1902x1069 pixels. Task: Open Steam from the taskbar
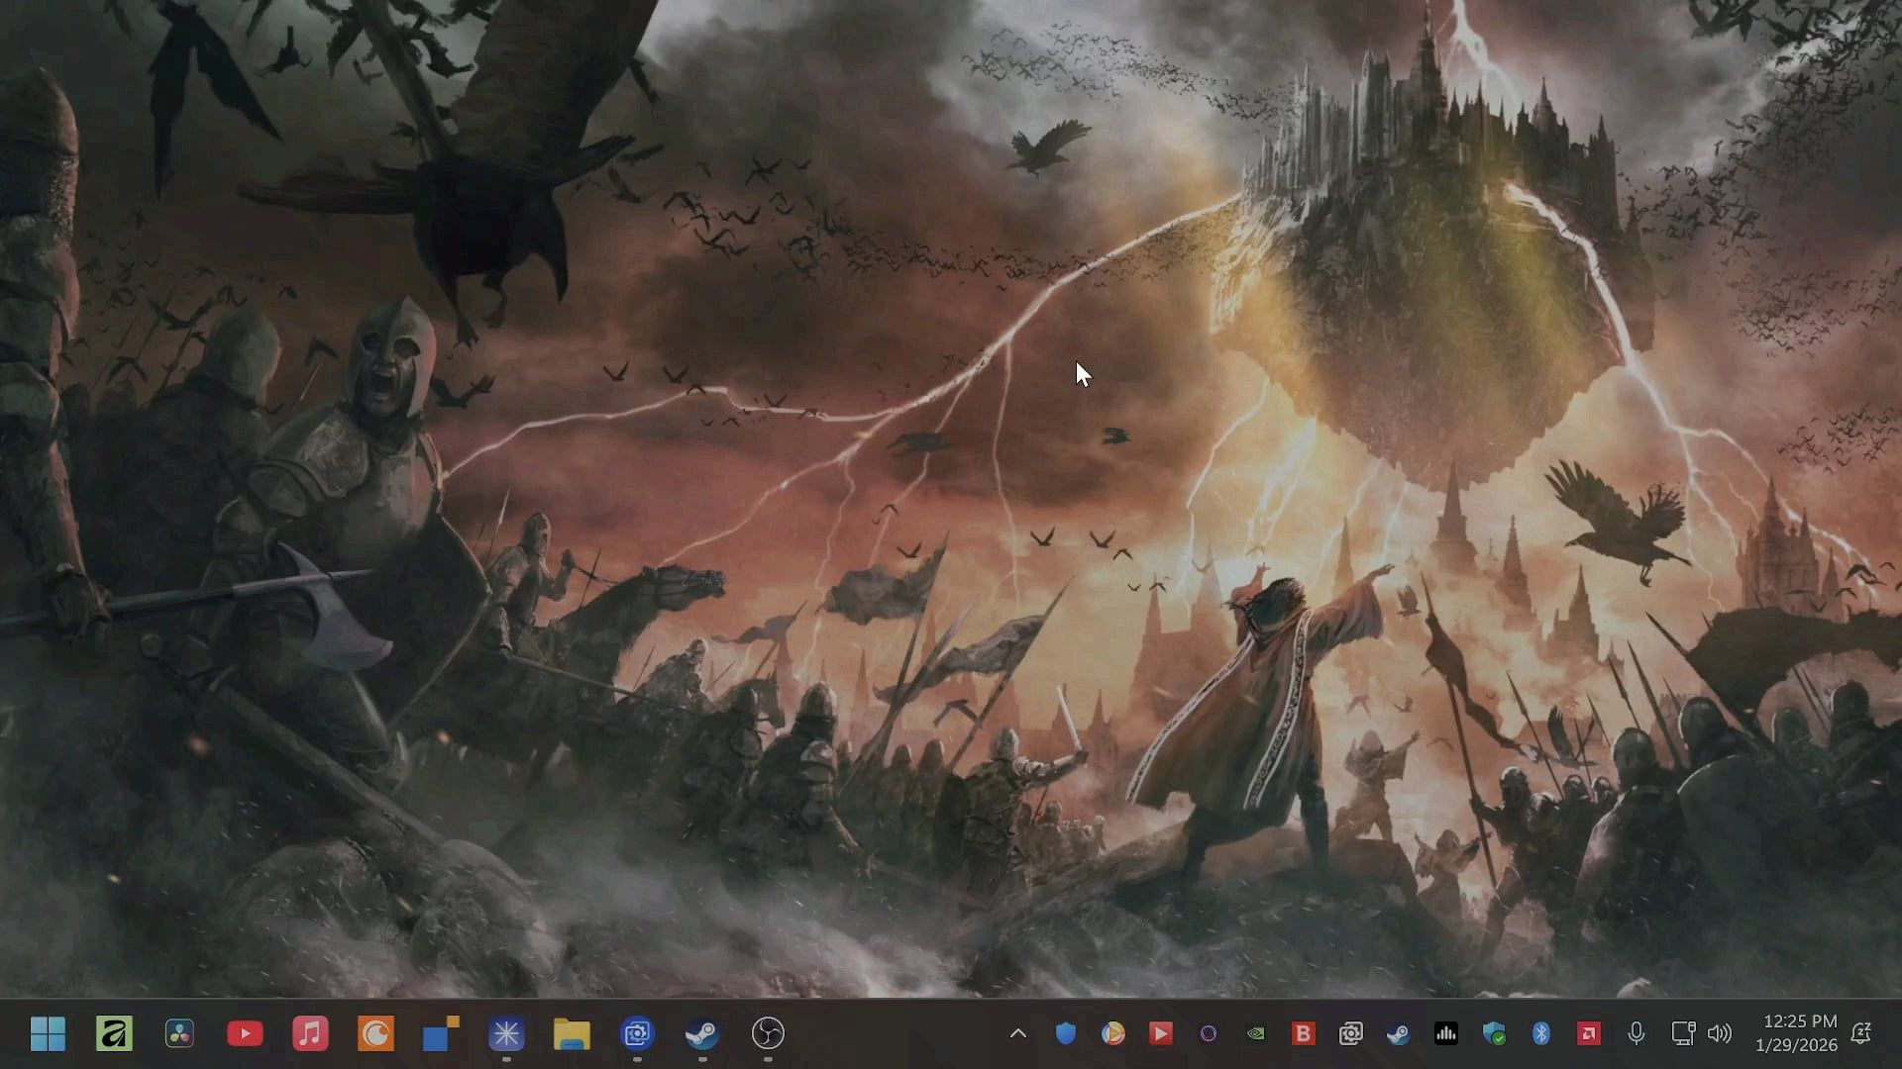point(702,1033)
